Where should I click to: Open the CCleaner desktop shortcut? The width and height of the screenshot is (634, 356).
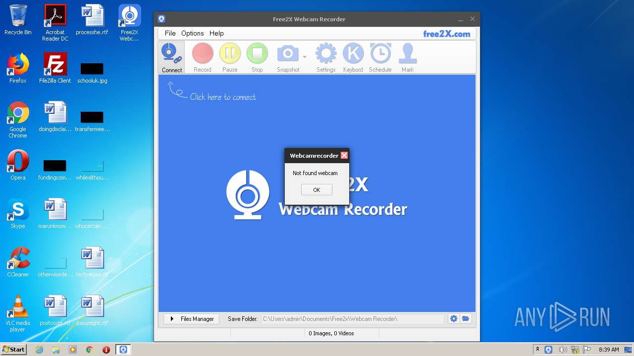click(18, 262)
